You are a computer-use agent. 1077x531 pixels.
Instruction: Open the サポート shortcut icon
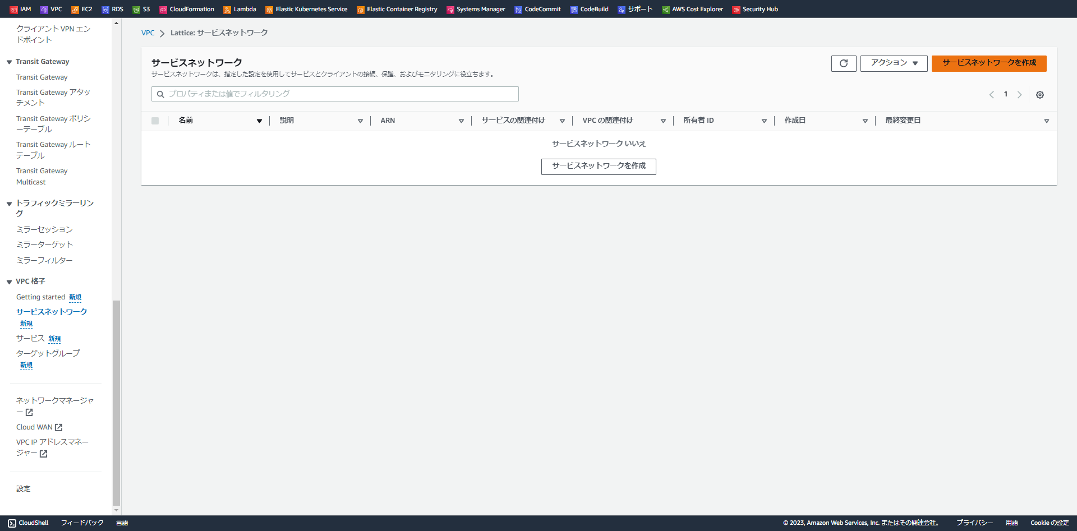[x=622, y=10]
